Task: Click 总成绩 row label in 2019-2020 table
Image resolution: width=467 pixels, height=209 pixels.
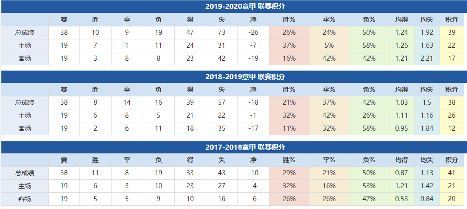Action: pos(25,32)
